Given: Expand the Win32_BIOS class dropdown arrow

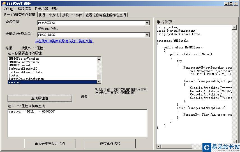Looking at the screenshot, I should coord(147,35).
